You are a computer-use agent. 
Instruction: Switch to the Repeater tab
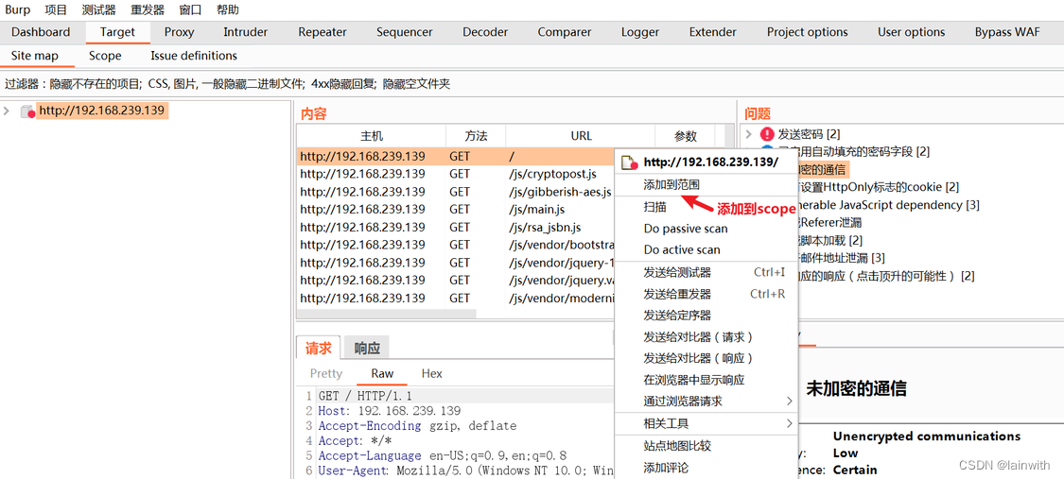coord(323,32)
